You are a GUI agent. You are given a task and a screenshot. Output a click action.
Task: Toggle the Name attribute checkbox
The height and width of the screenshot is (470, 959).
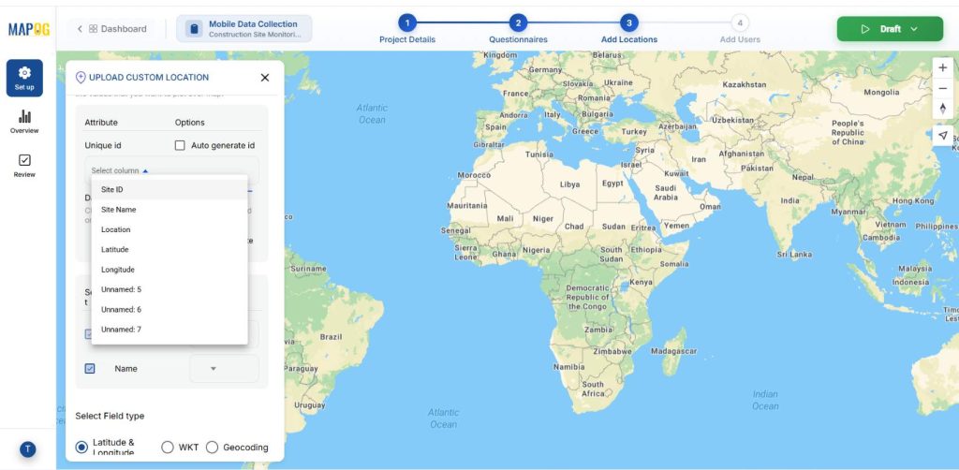90,369
